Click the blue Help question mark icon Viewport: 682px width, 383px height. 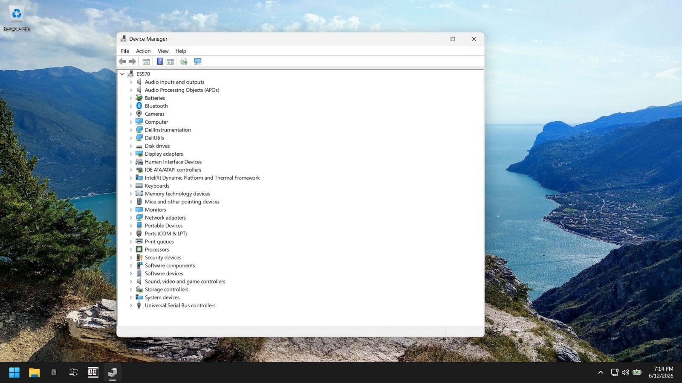160,62
